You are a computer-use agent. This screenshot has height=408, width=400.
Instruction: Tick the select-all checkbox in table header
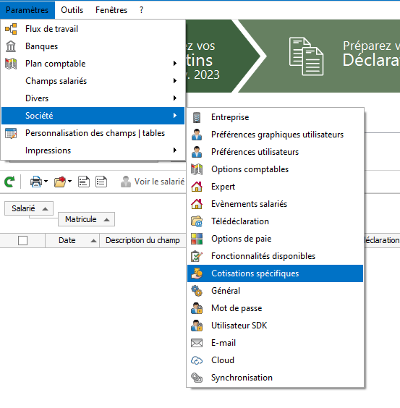[23, 240]
